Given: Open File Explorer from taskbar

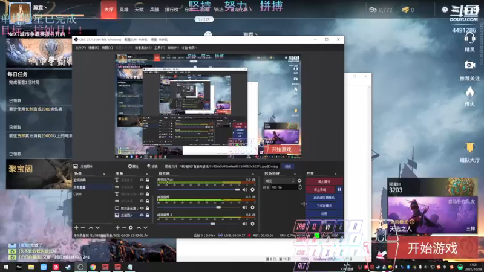Looking at the screenshot, I should (31, 267).
